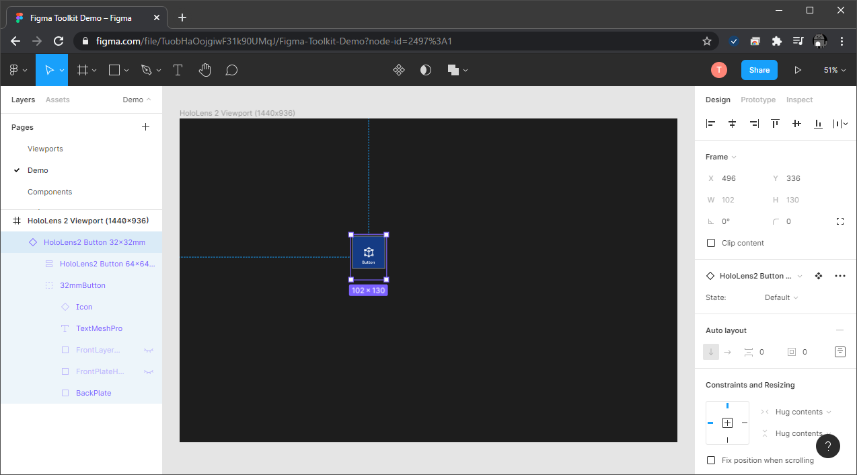Open the State Default dropdown

click(782, 297)
